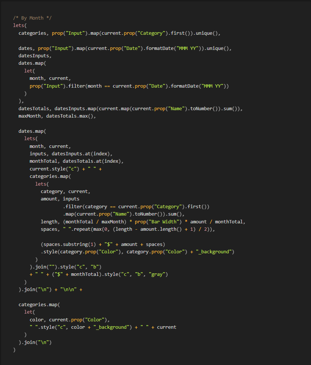Click the line starting with "datesTotals, datesInputs.map"
Image resolution: width=311 pixels, height=365 pixels.
131,108
